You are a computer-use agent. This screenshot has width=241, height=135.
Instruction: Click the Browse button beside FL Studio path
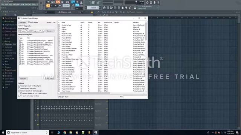(x=50, y=31)
